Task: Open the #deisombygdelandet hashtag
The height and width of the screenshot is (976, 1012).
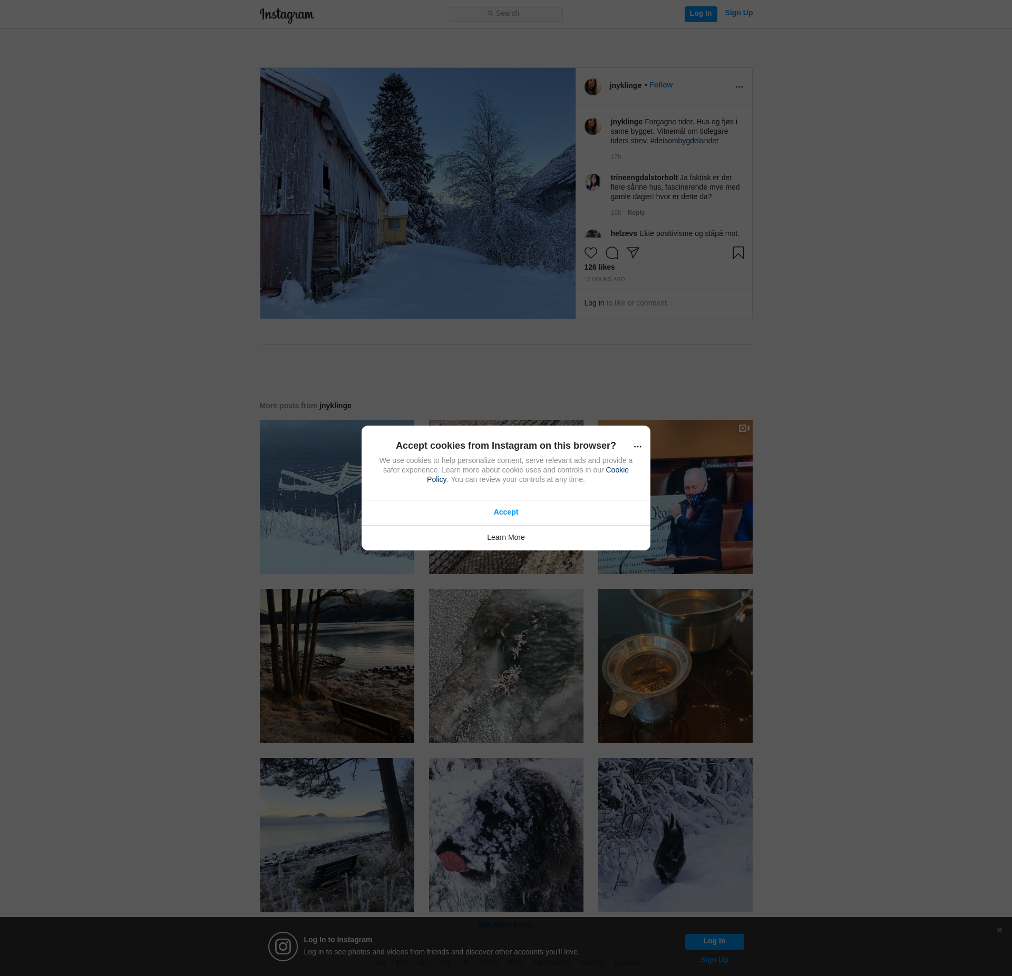Action: (684, 141)
